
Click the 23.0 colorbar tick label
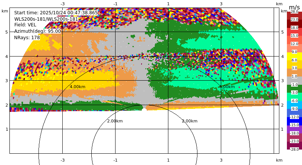pyautogui.click(x=294, y=20)
